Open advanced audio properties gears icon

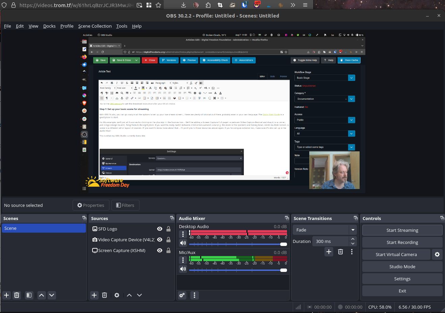(182, 295)
